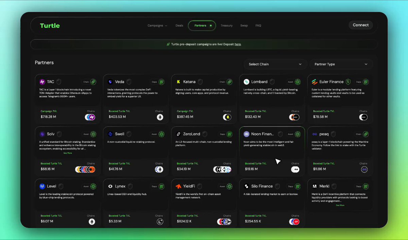Click the green Dapp type icon on Euler Finance card
This screenshot has height=240, width=408.
(366, 82)
